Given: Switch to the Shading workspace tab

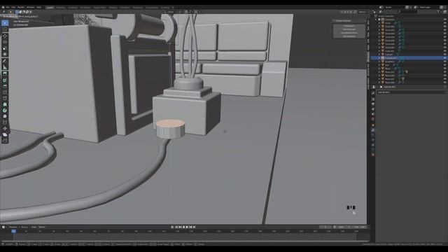Looking at the screenshot, I should [113, 8].
